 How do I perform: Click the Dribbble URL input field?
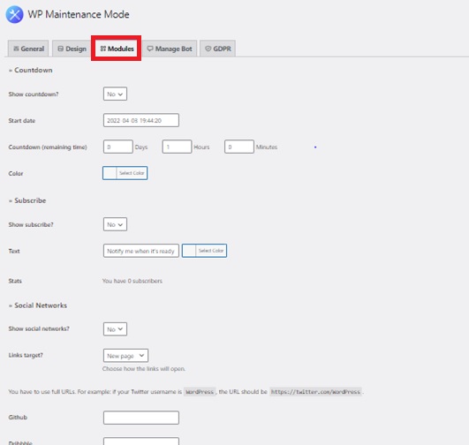[141, 441]
